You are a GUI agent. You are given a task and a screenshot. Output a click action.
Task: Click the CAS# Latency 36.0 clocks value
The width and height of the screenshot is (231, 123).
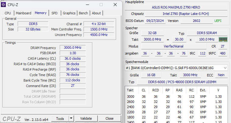[x=73, y=58]
